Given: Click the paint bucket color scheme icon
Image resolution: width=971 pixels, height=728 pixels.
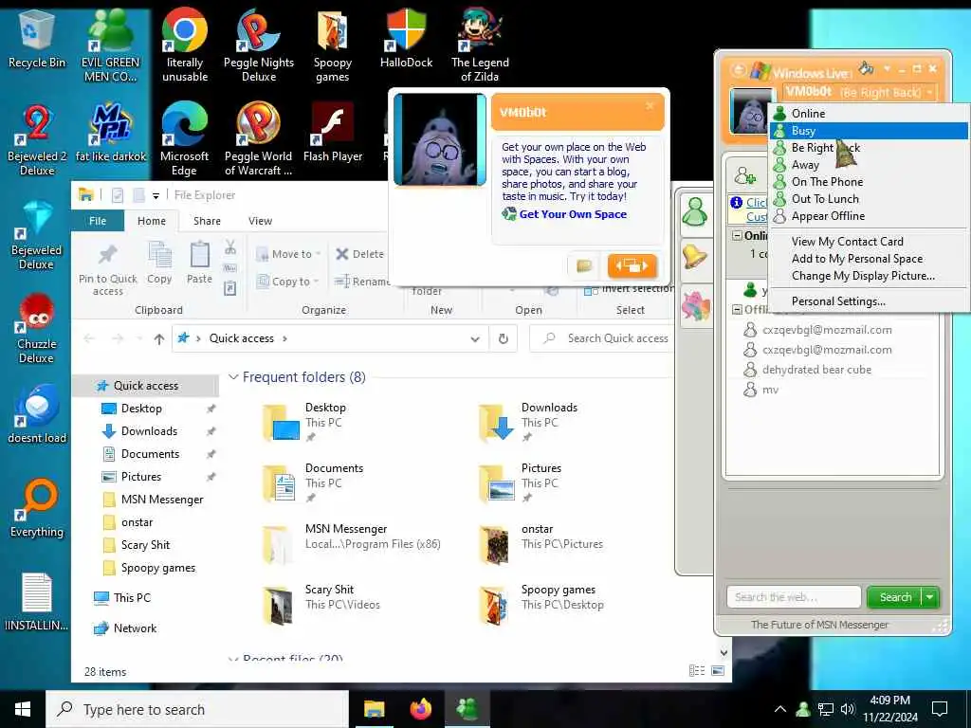Looking at the screenshot, I should (866, 67).
